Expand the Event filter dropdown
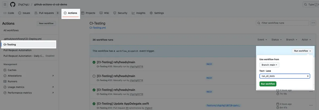319x110 pixels. tap(262, 40)
